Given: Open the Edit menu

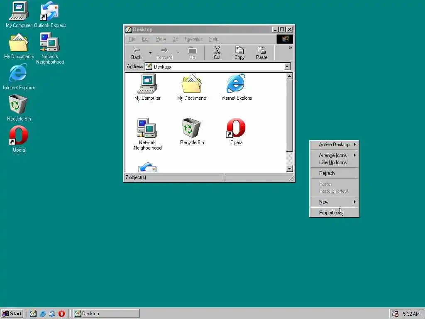Looking at the screenshot, I should click(x=146, y=39).
